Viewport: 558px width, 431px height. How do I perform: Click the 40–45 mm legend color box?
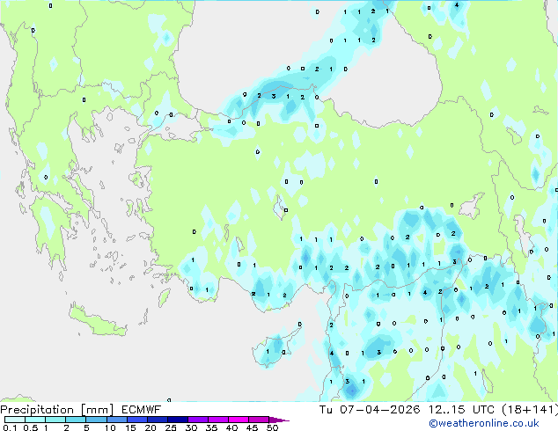pyautogui.click(x=239, y=420)
